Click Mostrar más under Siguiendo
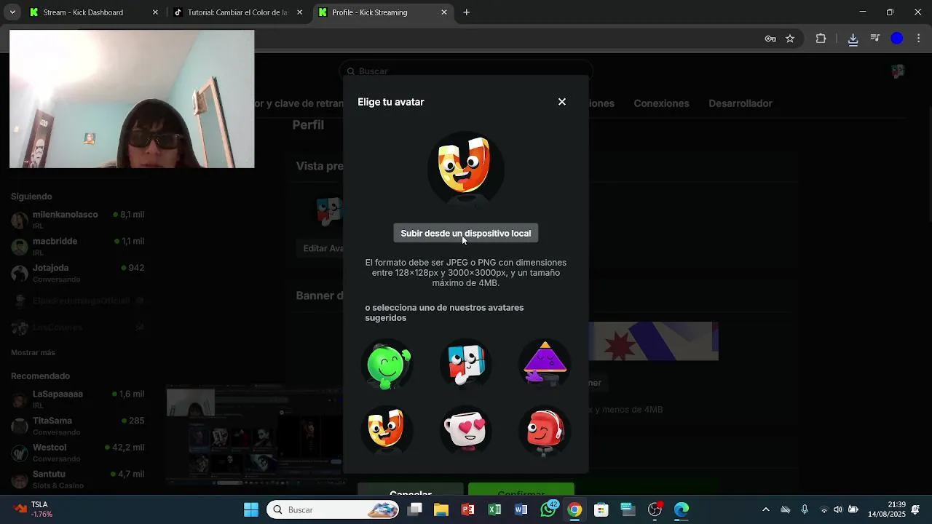932x524 pixels. point(33,352)
